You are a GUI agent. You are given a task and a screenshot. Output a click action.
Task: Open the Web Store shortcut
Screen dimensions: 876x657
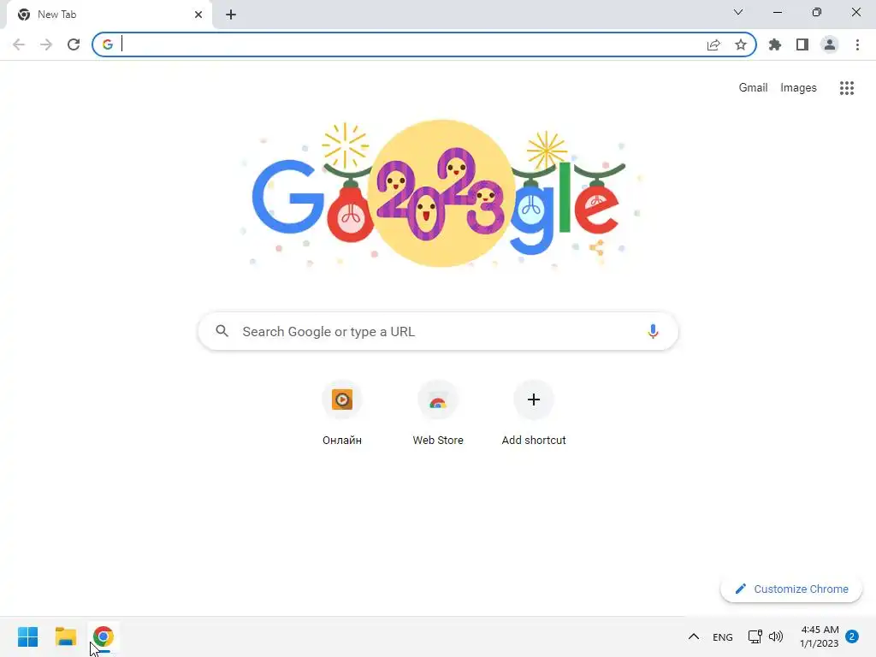click(x=438, y=413)
